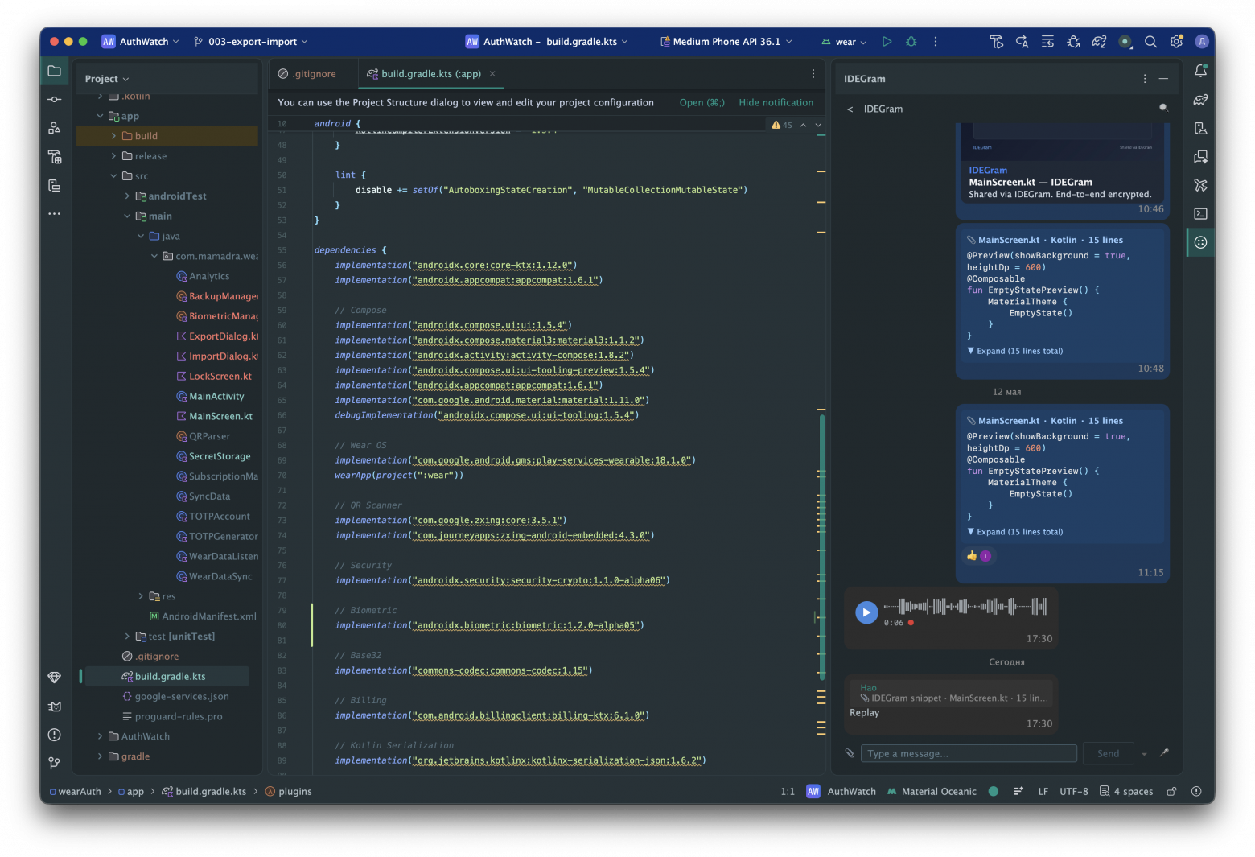Open more run actions kebab menu in title bar
The image size is (1255, 857).
coord(935,42)
